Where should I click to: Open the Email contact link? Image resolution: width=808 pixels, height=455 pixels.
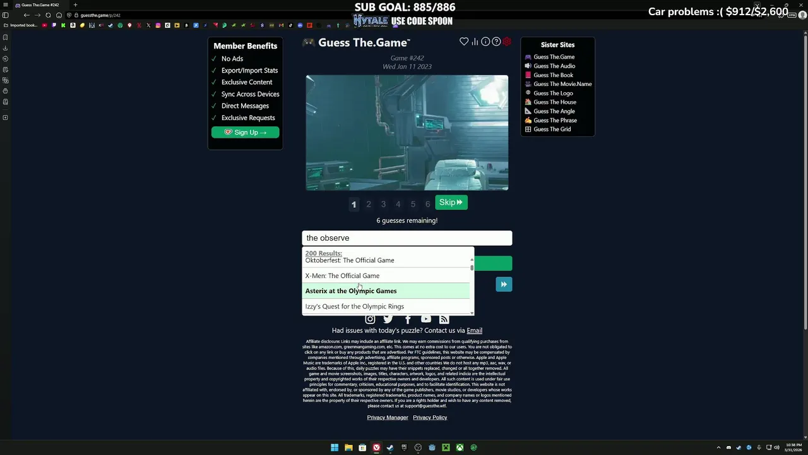click(475, 331)
